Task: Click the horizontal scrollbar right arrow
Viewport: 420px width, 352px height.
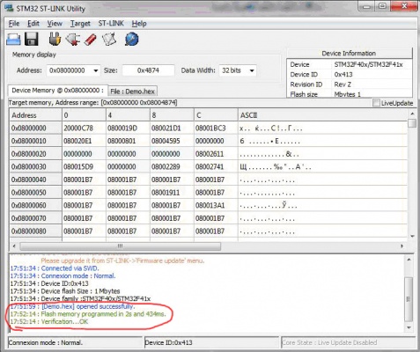Action: point(402,246)
